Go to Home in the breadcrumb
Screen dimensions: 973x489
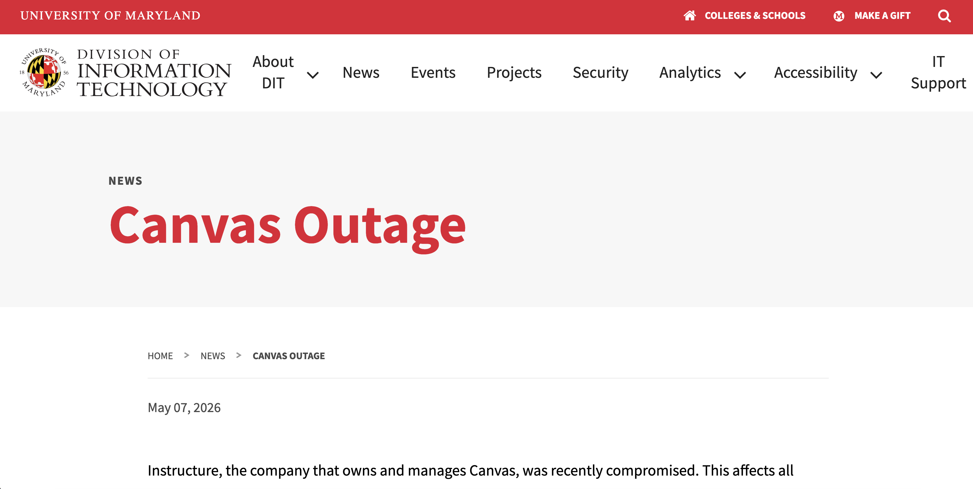pos(160,356)
